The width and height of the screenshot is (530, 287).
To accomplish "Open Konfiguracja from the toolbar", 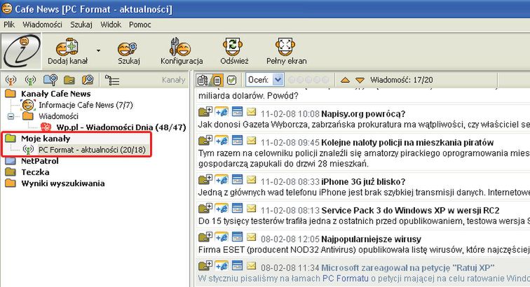I will [x=182, y=50].
